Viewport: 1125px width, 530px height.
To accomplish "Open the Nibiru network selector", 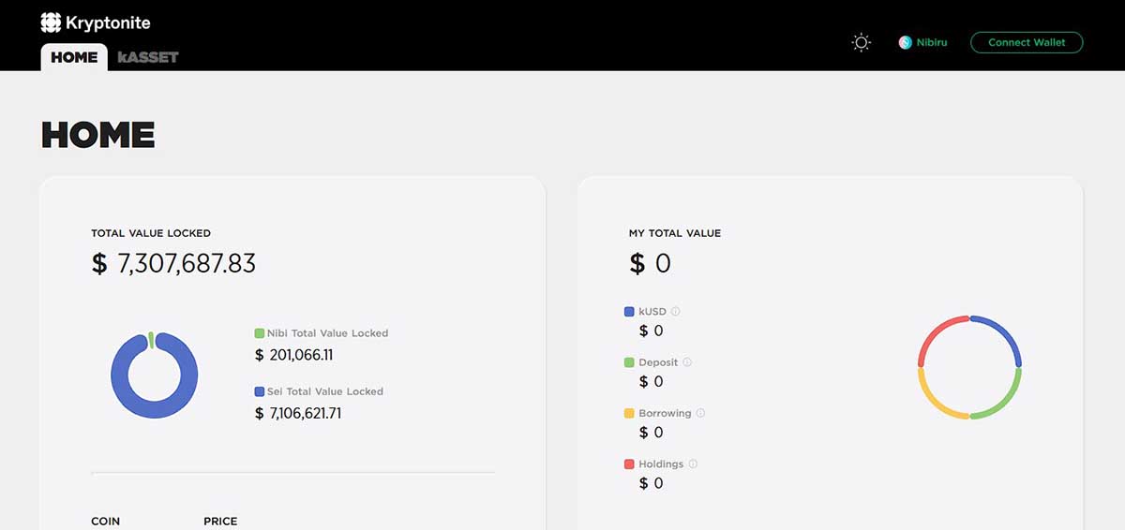I will [x=922, y=42].
